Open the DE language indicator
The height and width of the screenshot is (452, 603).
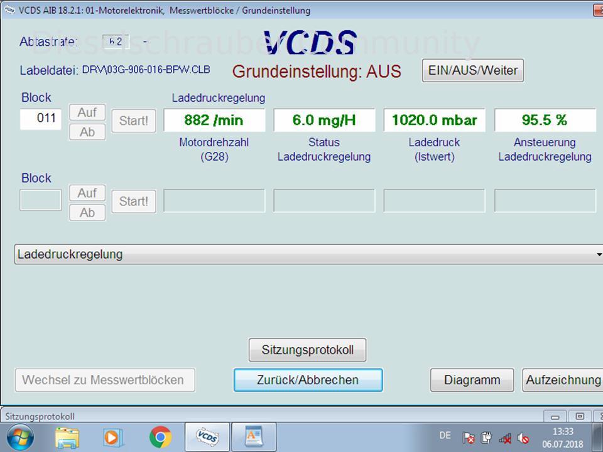[445, 436]
